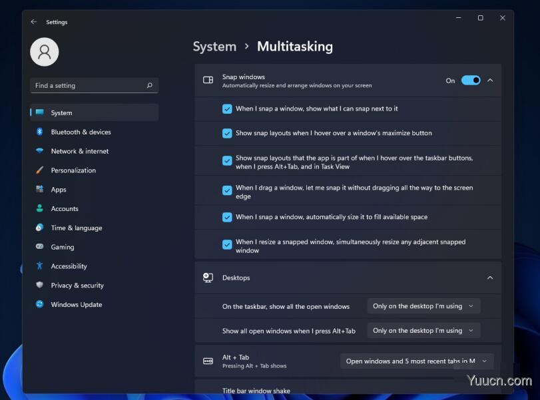Close the Settings window
This screenshot has height=400, width=540.
[503, 18]
